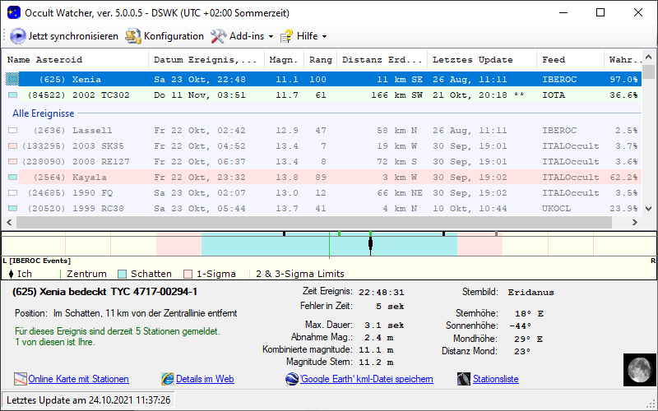Open the Online Karte mit Stationen link
This screenshot has width=658, height=411.
click(x=78, y=379)
